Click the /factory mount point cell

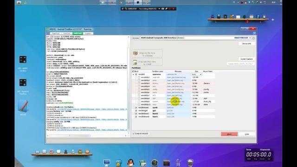(207, 83)
